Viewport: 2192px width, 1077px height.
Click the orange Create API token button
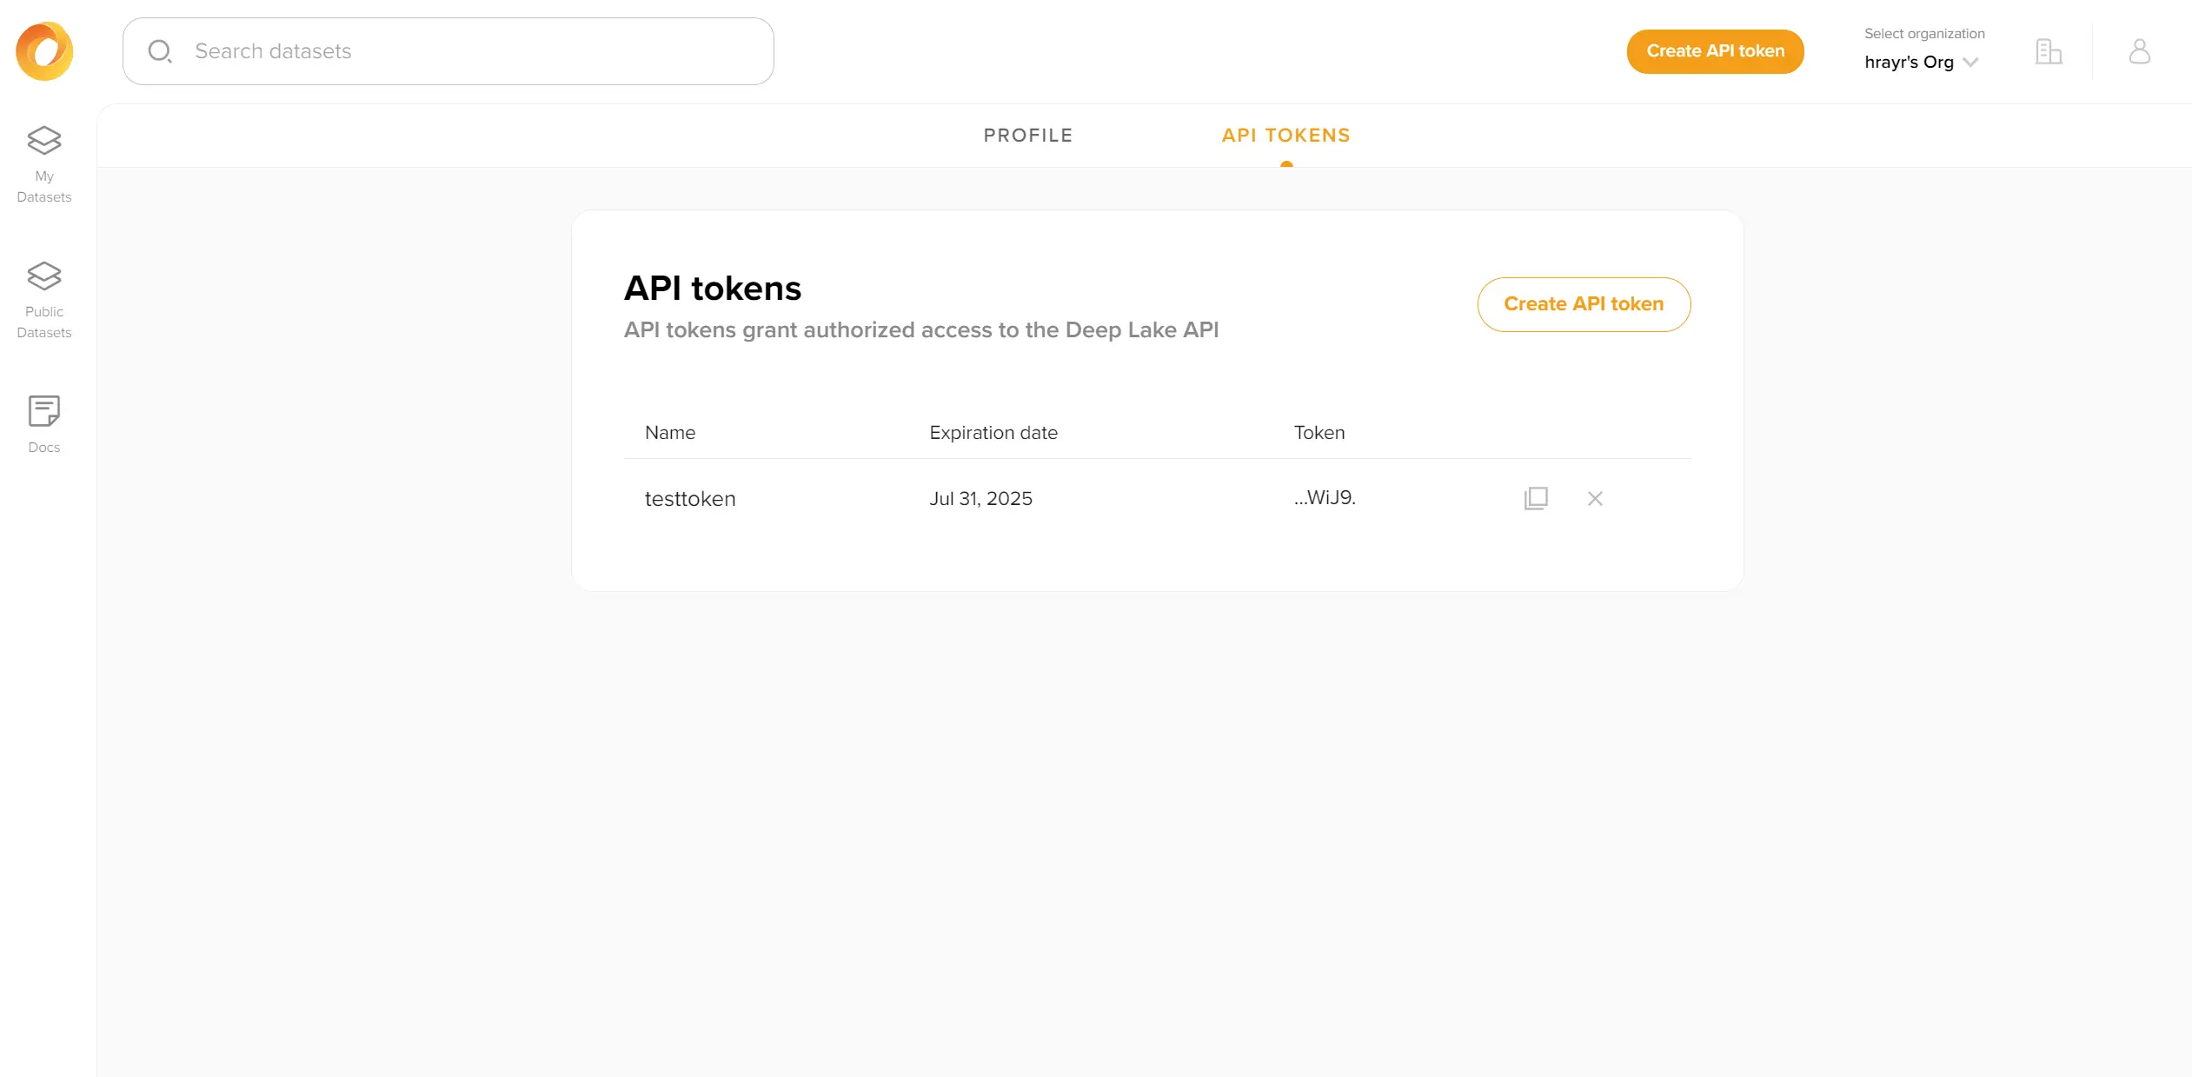1715,51
